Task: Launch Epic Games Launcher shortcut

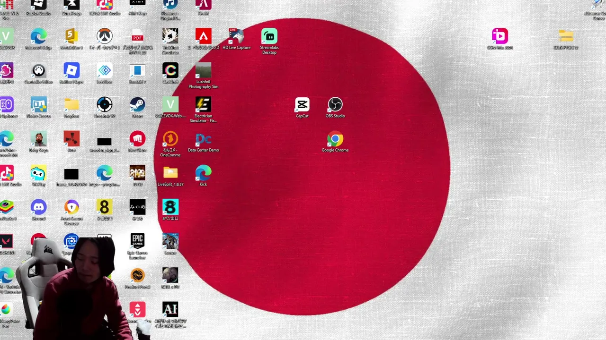Action: pos(137,241)
